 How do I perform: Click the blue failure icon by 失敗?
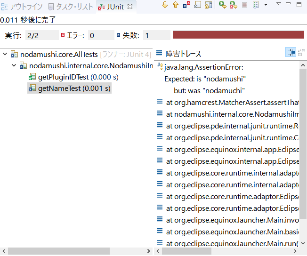coord(118,35)
